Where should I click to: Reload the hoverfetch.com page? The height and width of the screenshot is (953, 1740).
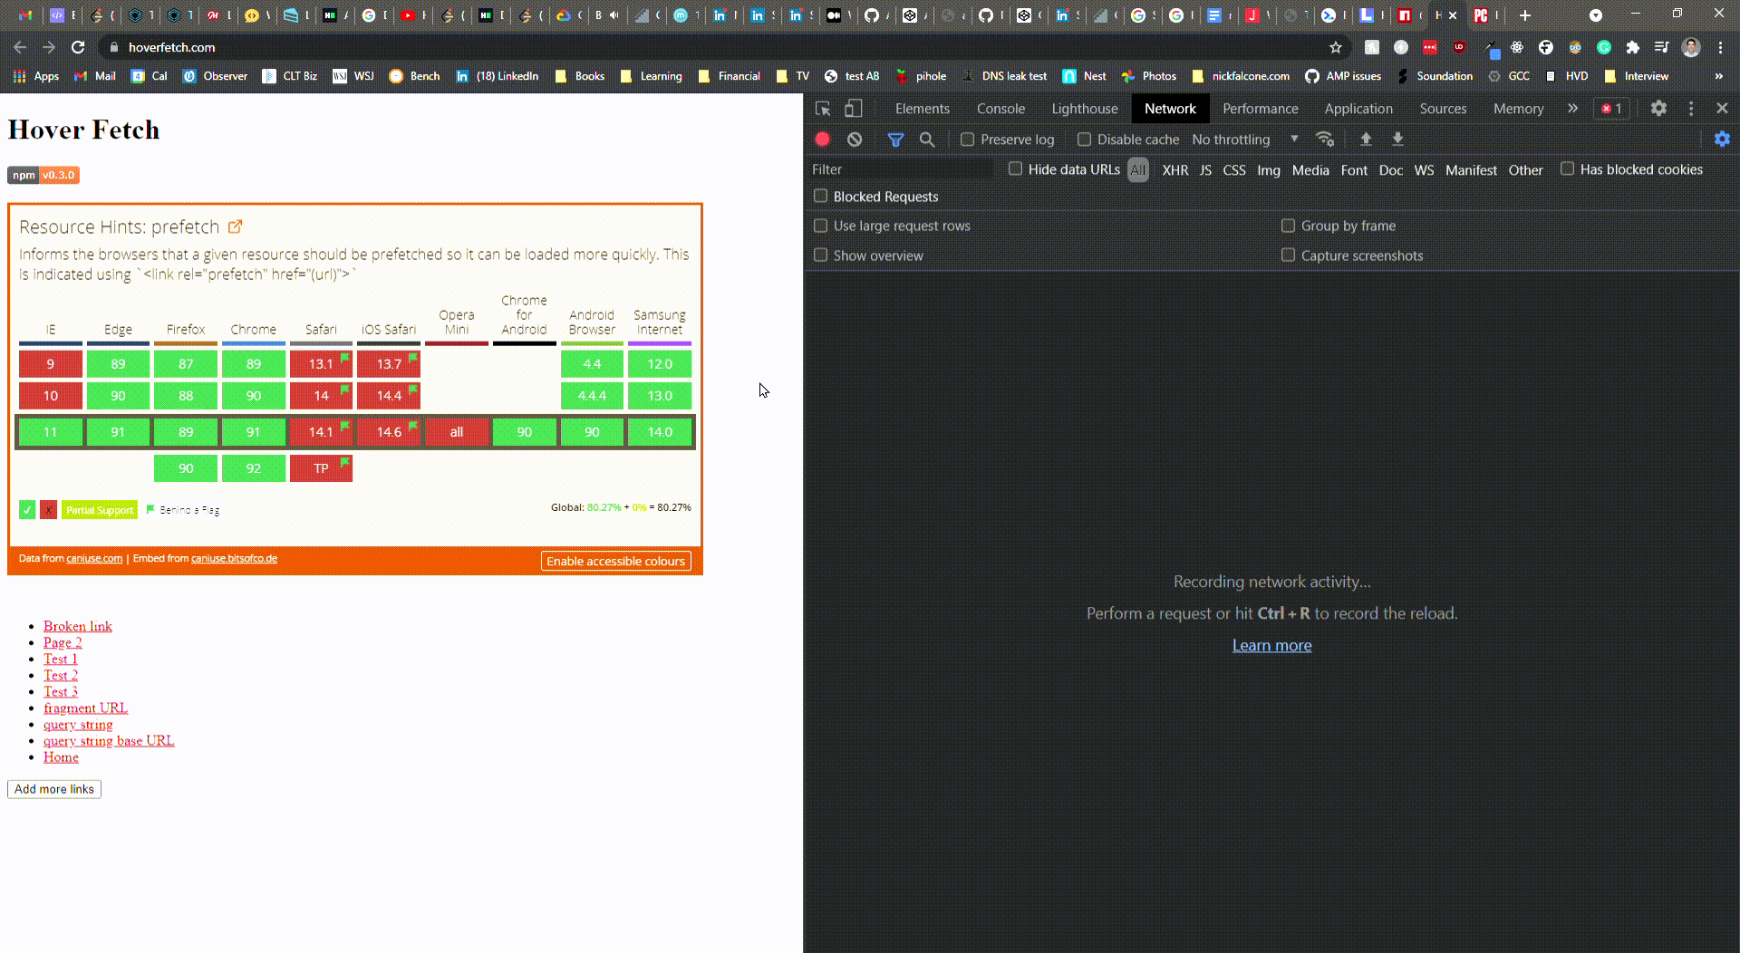78,47
